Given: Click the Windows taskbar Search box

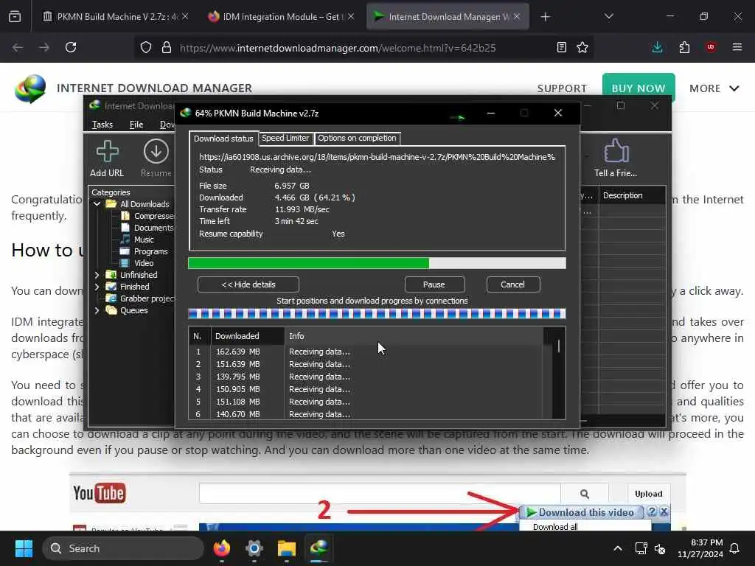Looking at the screenshot, I should tap(123, 548).
